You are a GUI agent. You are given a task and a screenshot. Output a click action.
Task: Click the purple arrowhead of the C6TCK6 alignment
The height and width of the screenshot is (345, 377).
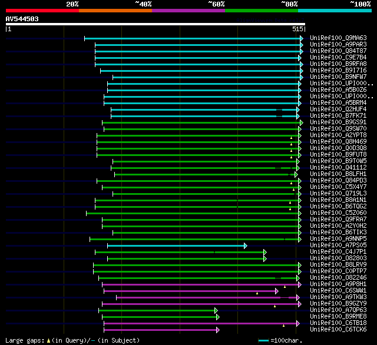[218, 330]
